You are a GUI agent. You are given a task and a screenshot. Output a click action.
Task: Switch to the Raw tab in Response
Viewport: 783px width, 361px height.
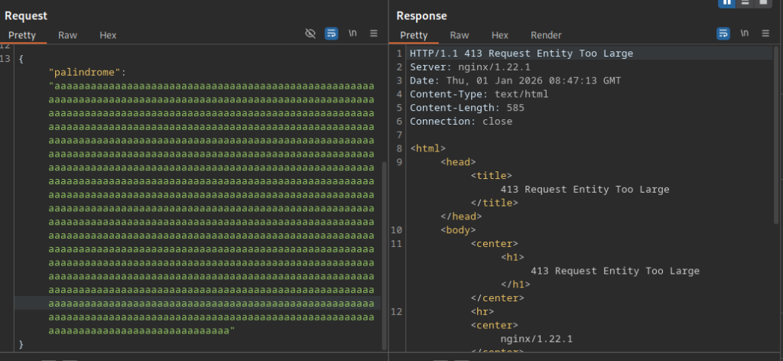[460, 35]
